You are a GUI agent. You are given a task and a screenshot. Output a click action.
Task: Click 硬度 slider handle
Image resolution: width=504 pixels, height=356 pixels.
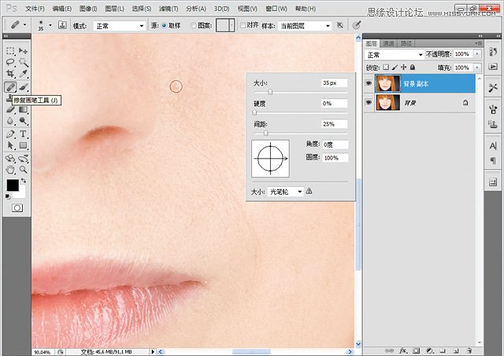[x=254, y=112]
